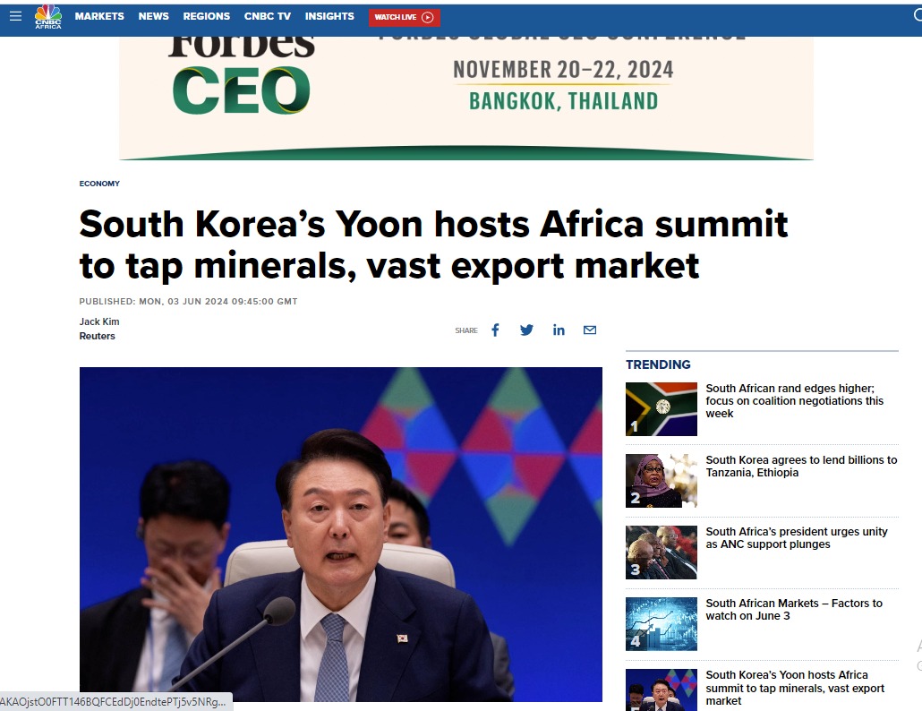Image resolution: width=922 pixels, height=711 pixels.
Task: Share article by email envelope icon
Action: pyautogui.click(x=590, y=330)
